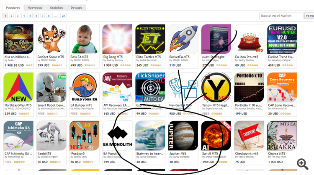Select the Jupiter Mt5 planet icon
314x175 pixels.
point(183,135)
